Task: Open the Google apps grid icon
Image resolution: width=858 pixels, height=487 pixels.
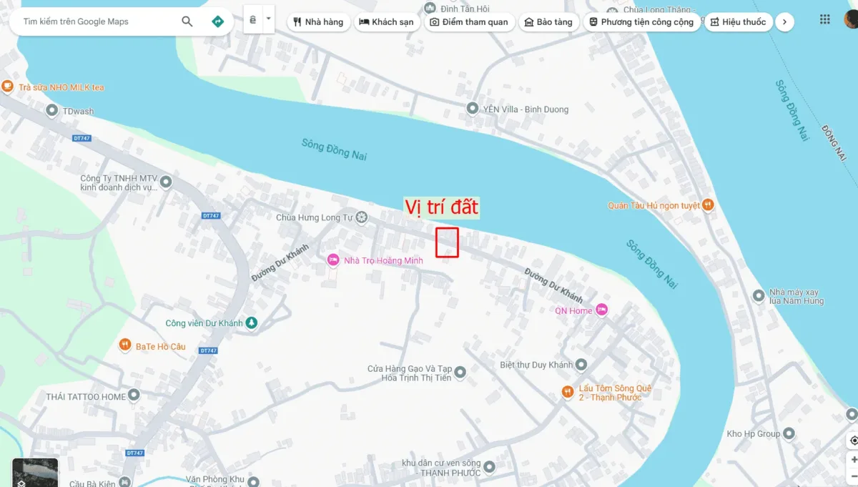Action: tap(825, 19)
